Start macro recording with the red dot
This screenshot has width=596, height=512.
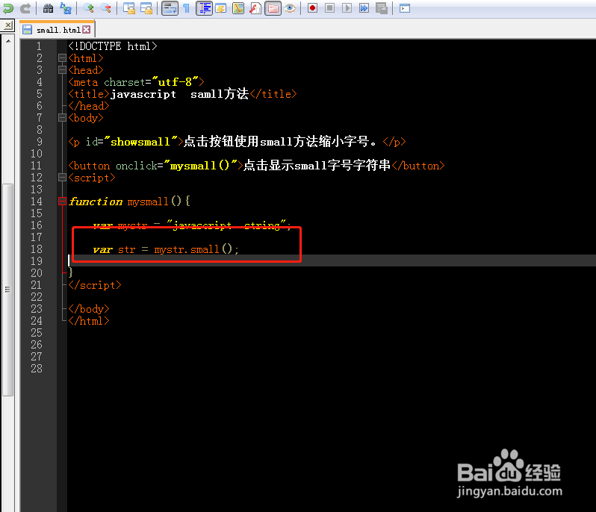click(312, 8)
